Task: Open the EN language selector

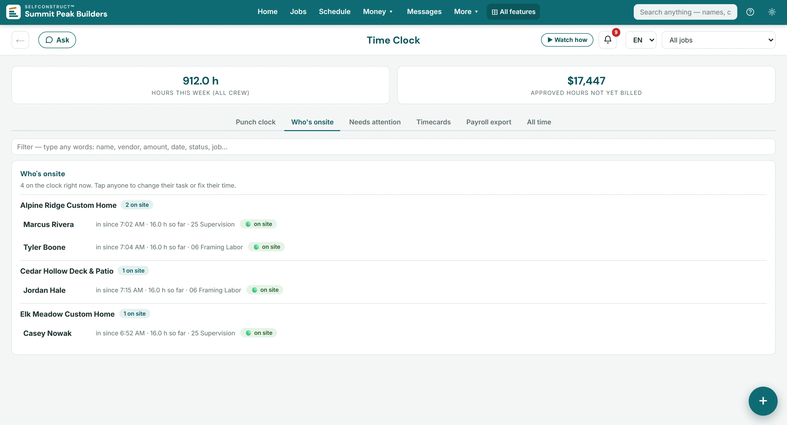Action: coord(641,40)
